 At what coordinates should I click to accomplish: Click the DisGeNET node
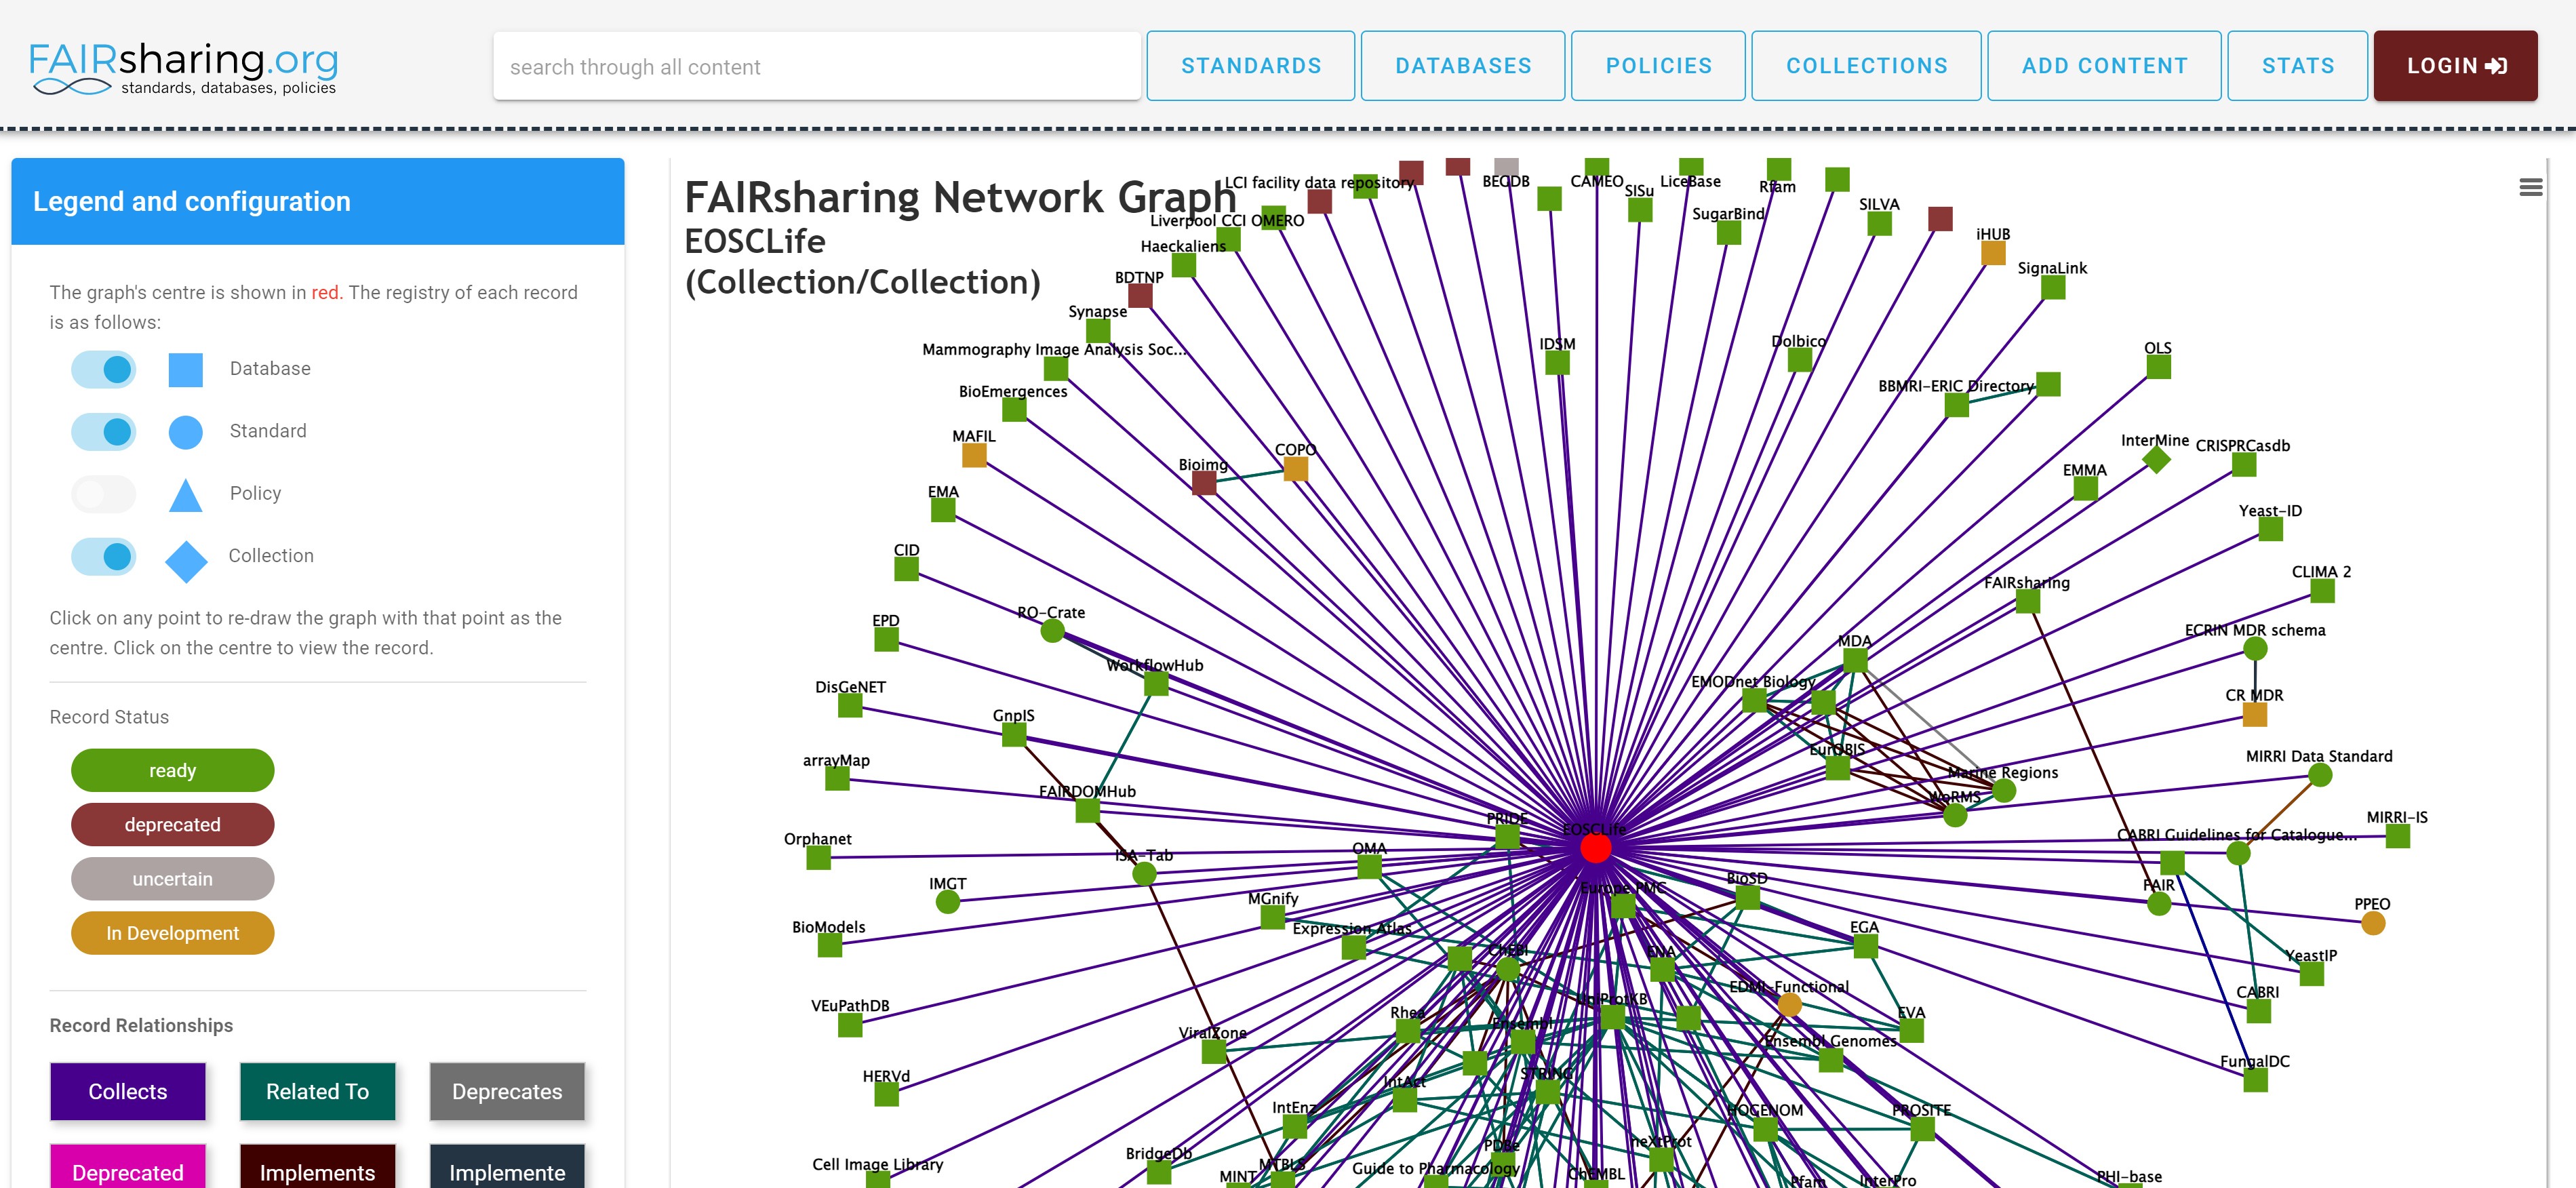(850, 705)
